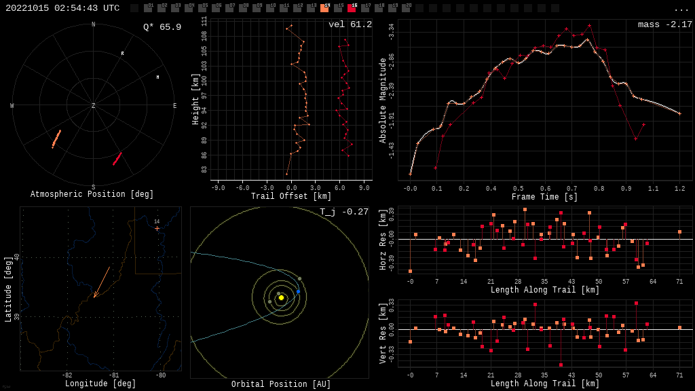
Task: Click the magnitude peak on red light curve
Action: click(x=590, y=26)
